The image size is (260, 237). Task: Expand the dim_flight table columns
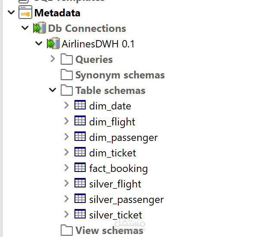(66, 122)
